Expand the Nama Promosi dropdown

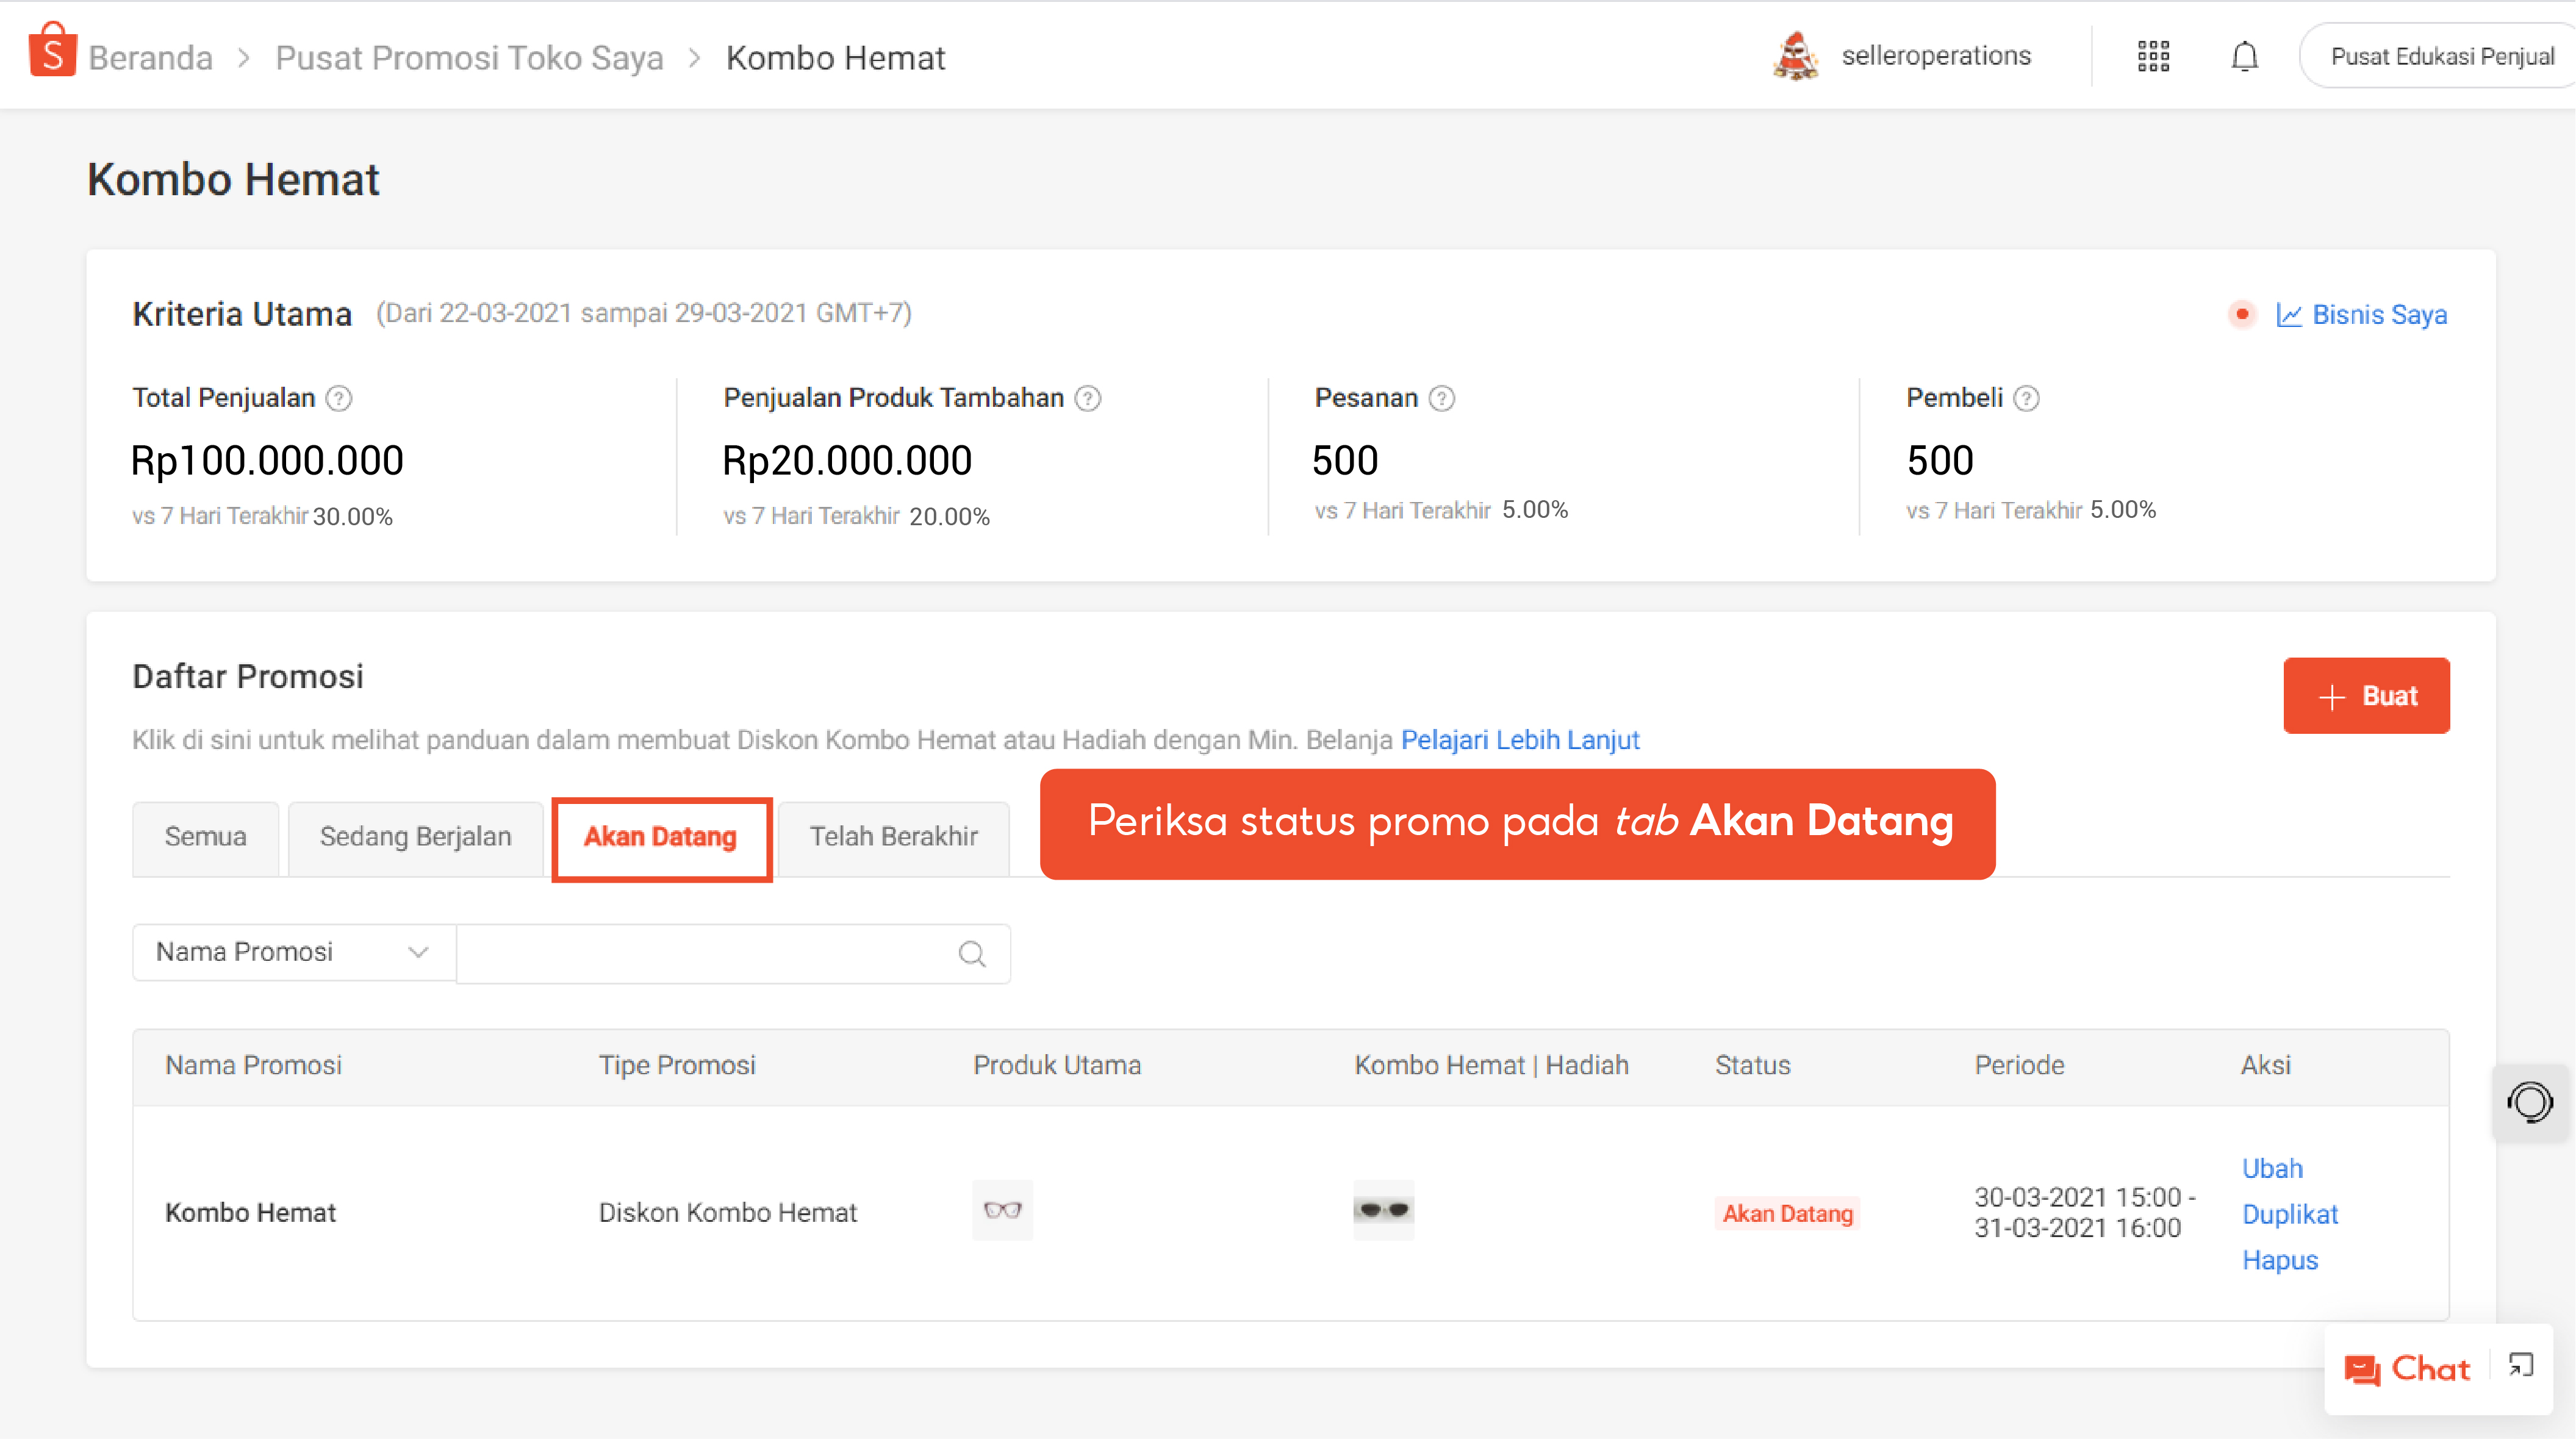point(294,952)
